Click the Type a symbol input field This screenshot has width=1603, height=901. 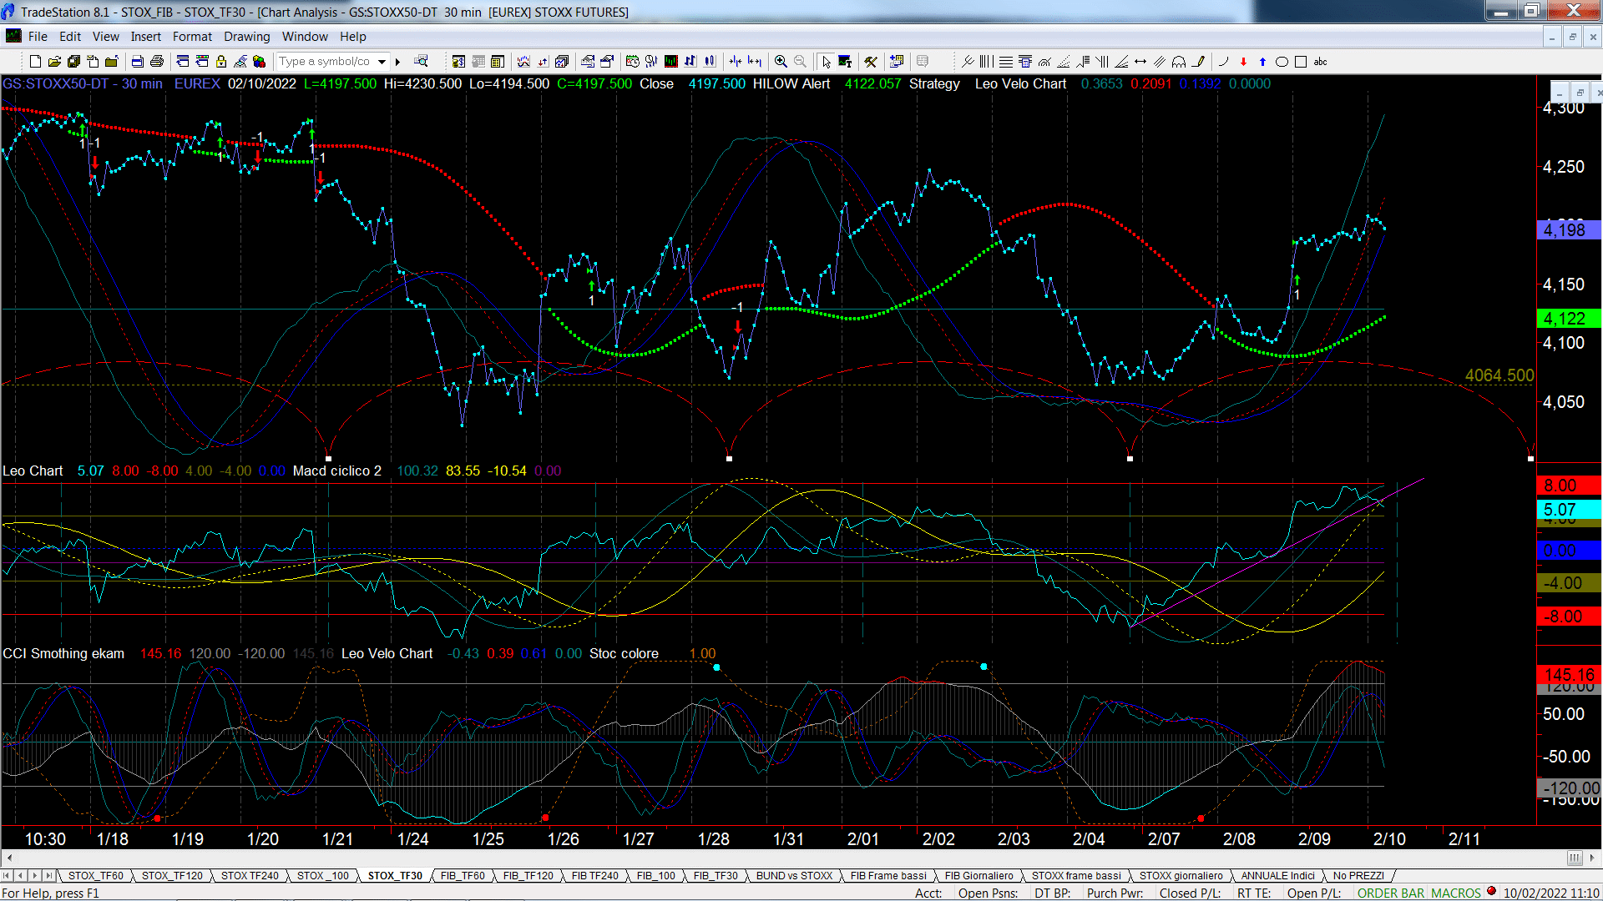[326, 62]
